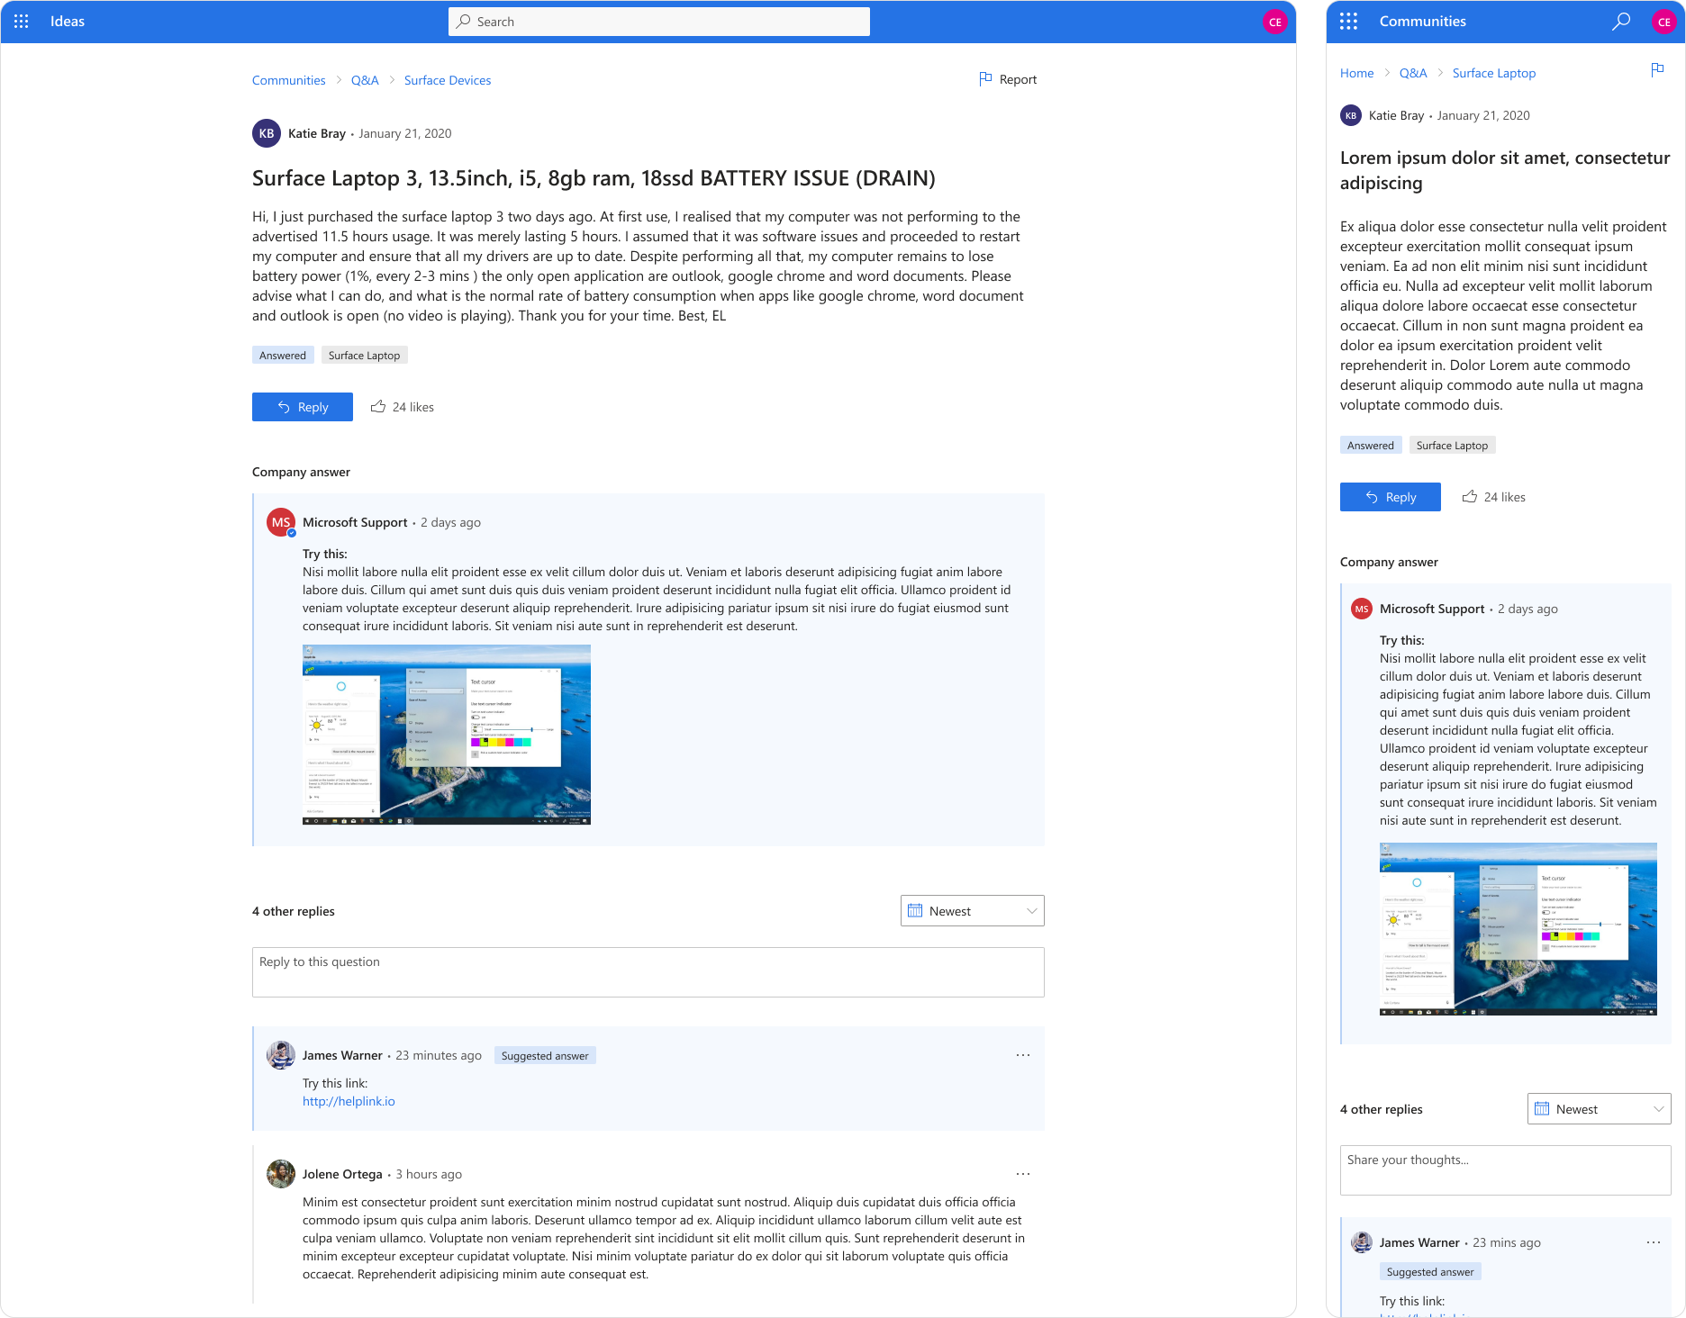Click Microsoft Support MS avatar in Ideas window
This screenshot has height=1318, width=1686.
[x=281, y=522]
